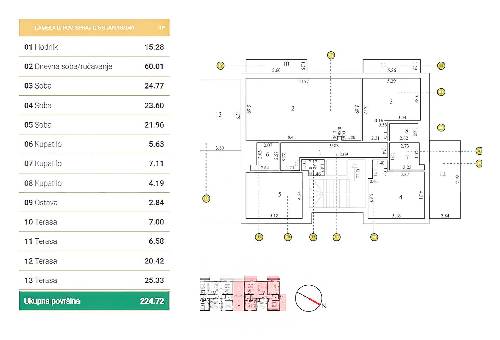Click the 2.07 dimension in bathroom 6
500x340 pixels.
pos(268,145)
